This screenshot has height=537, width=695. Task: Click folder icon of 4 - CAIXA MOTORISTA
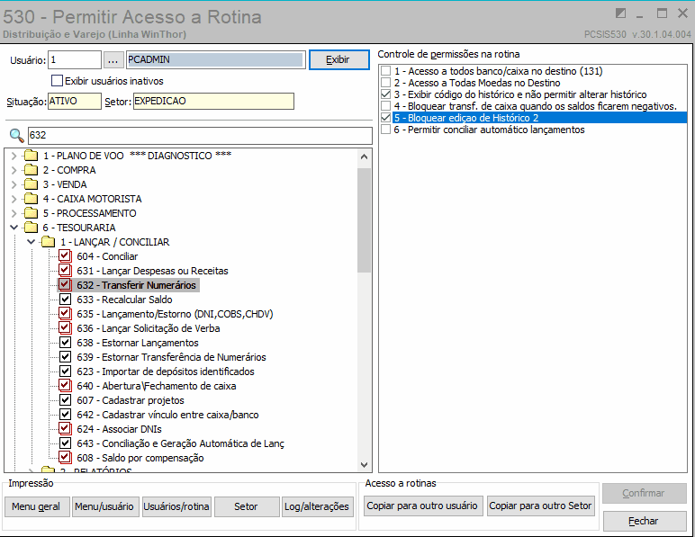31,199
